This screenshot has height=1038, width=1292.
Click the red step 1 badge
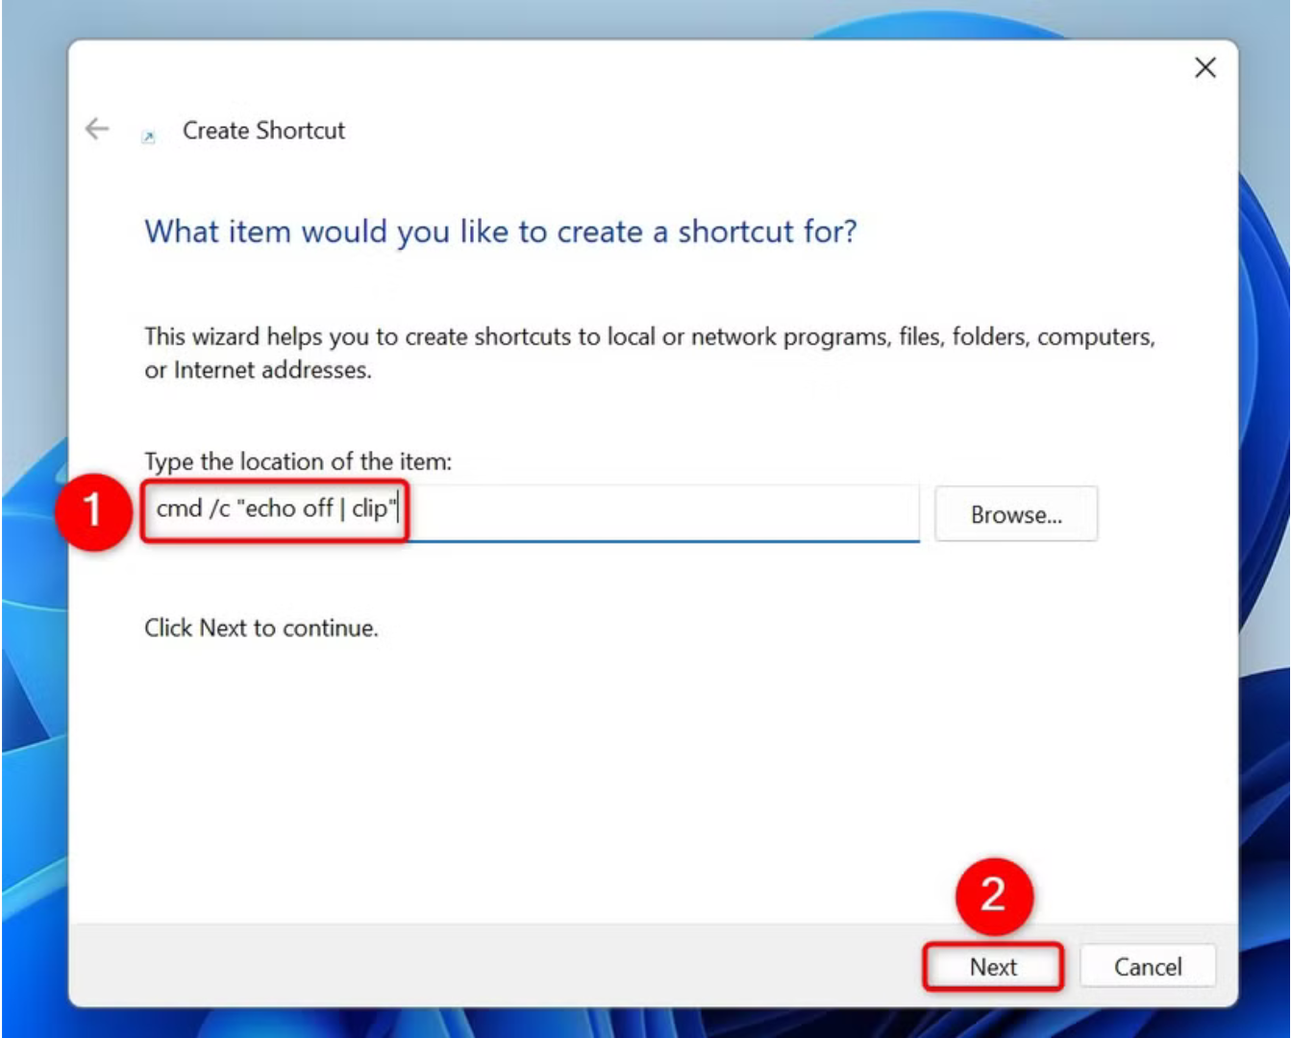point(93,509)
